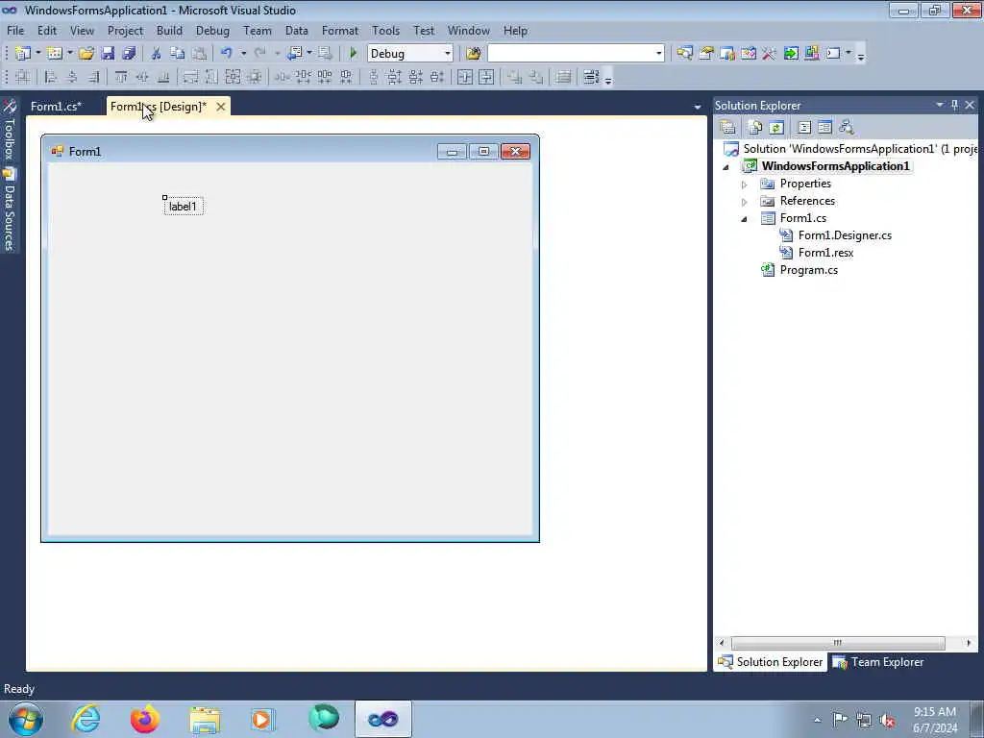Click the New Project toolbar icon
Image resolution: width=984 pixels, height=738 pixels.
pos(23,54)
